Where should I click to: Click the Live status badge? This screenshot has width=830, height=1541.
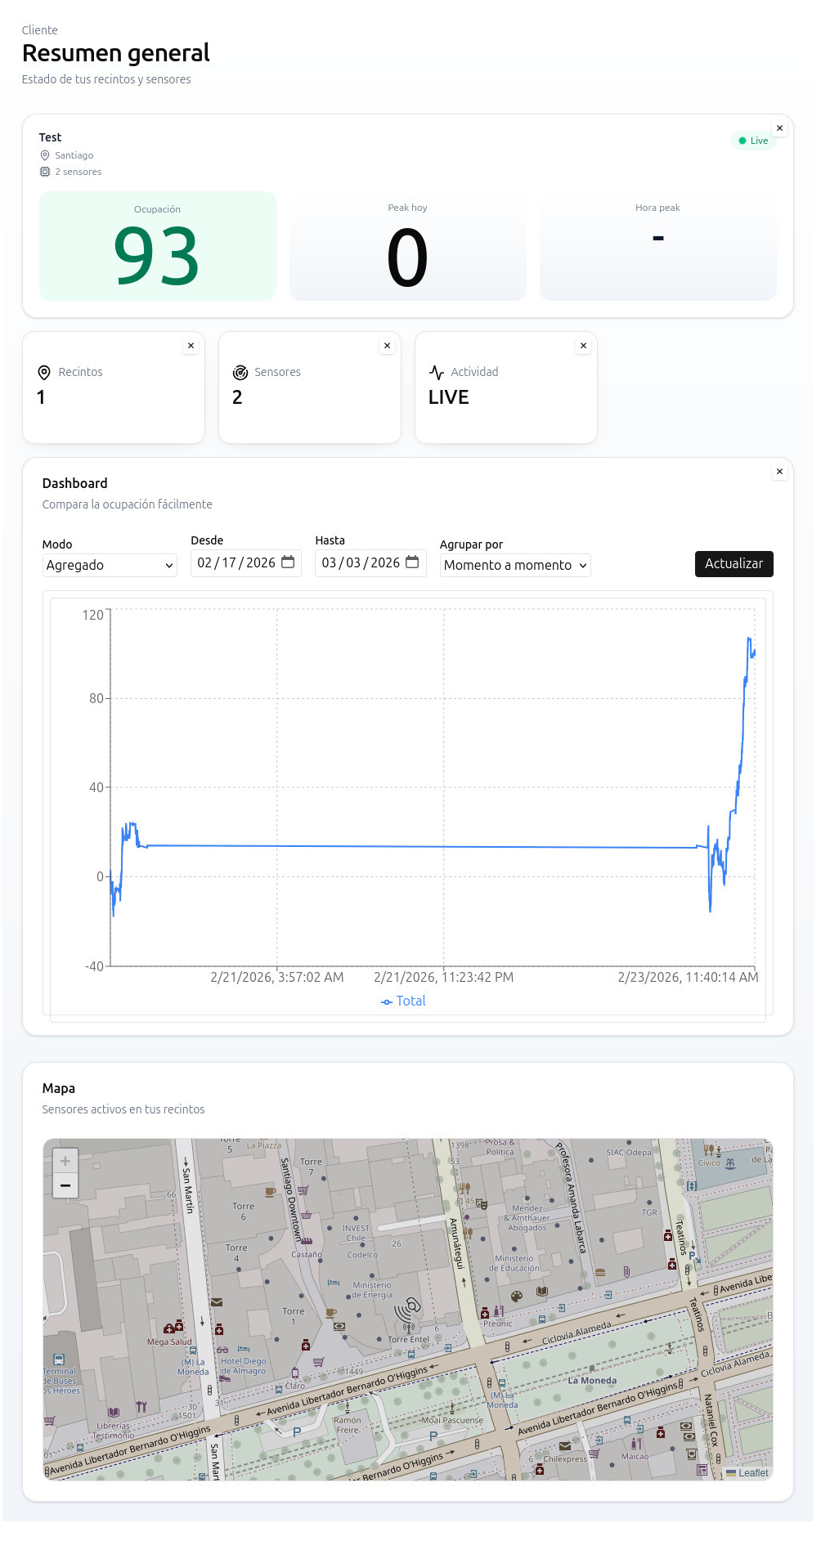tap(753, 141)
